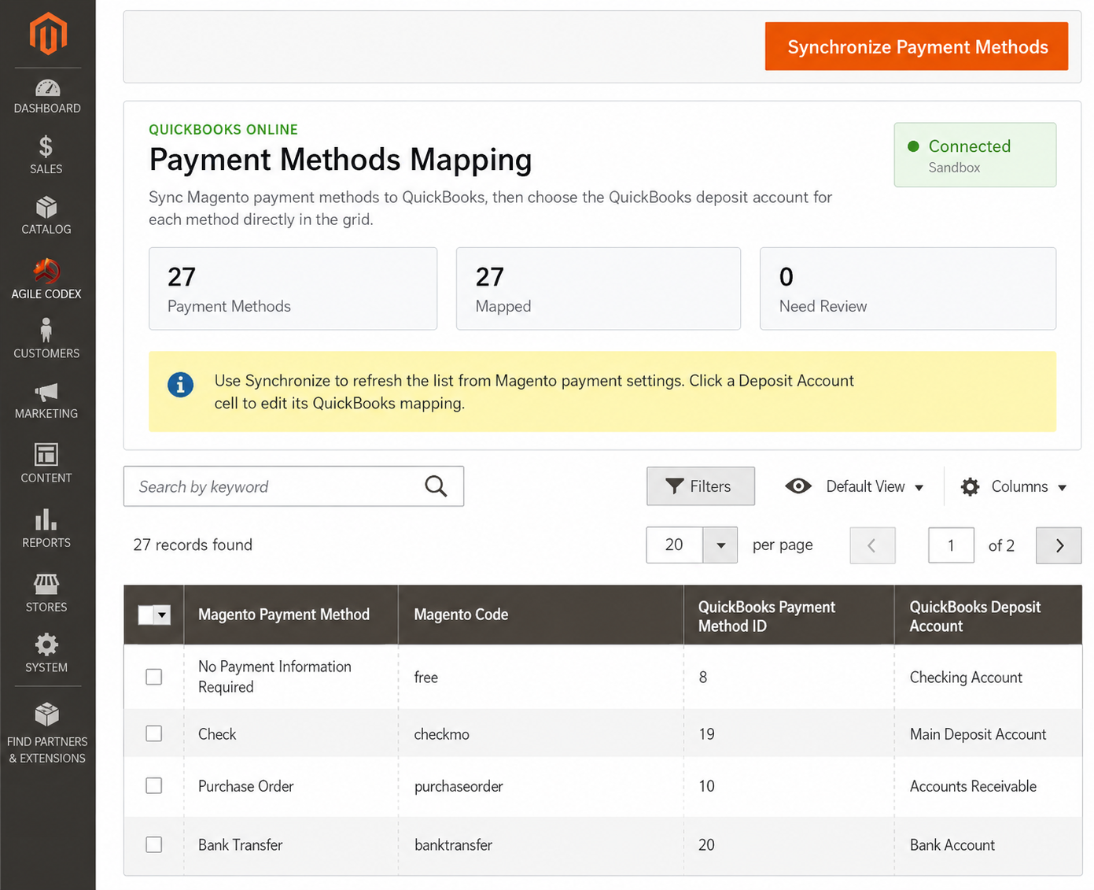Click the 0 Need Review stat card
Viewport: 1094px width, 890px height.
coord(908,289)
